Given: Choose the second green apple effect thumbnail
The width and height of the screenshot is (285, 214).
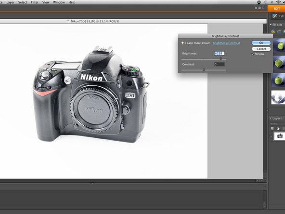Looking at the screenshot, I should click(x=279, y=63).
